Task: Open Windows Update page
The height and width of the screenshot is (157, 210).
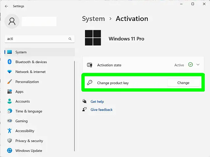Action: (x=40, y=150)
